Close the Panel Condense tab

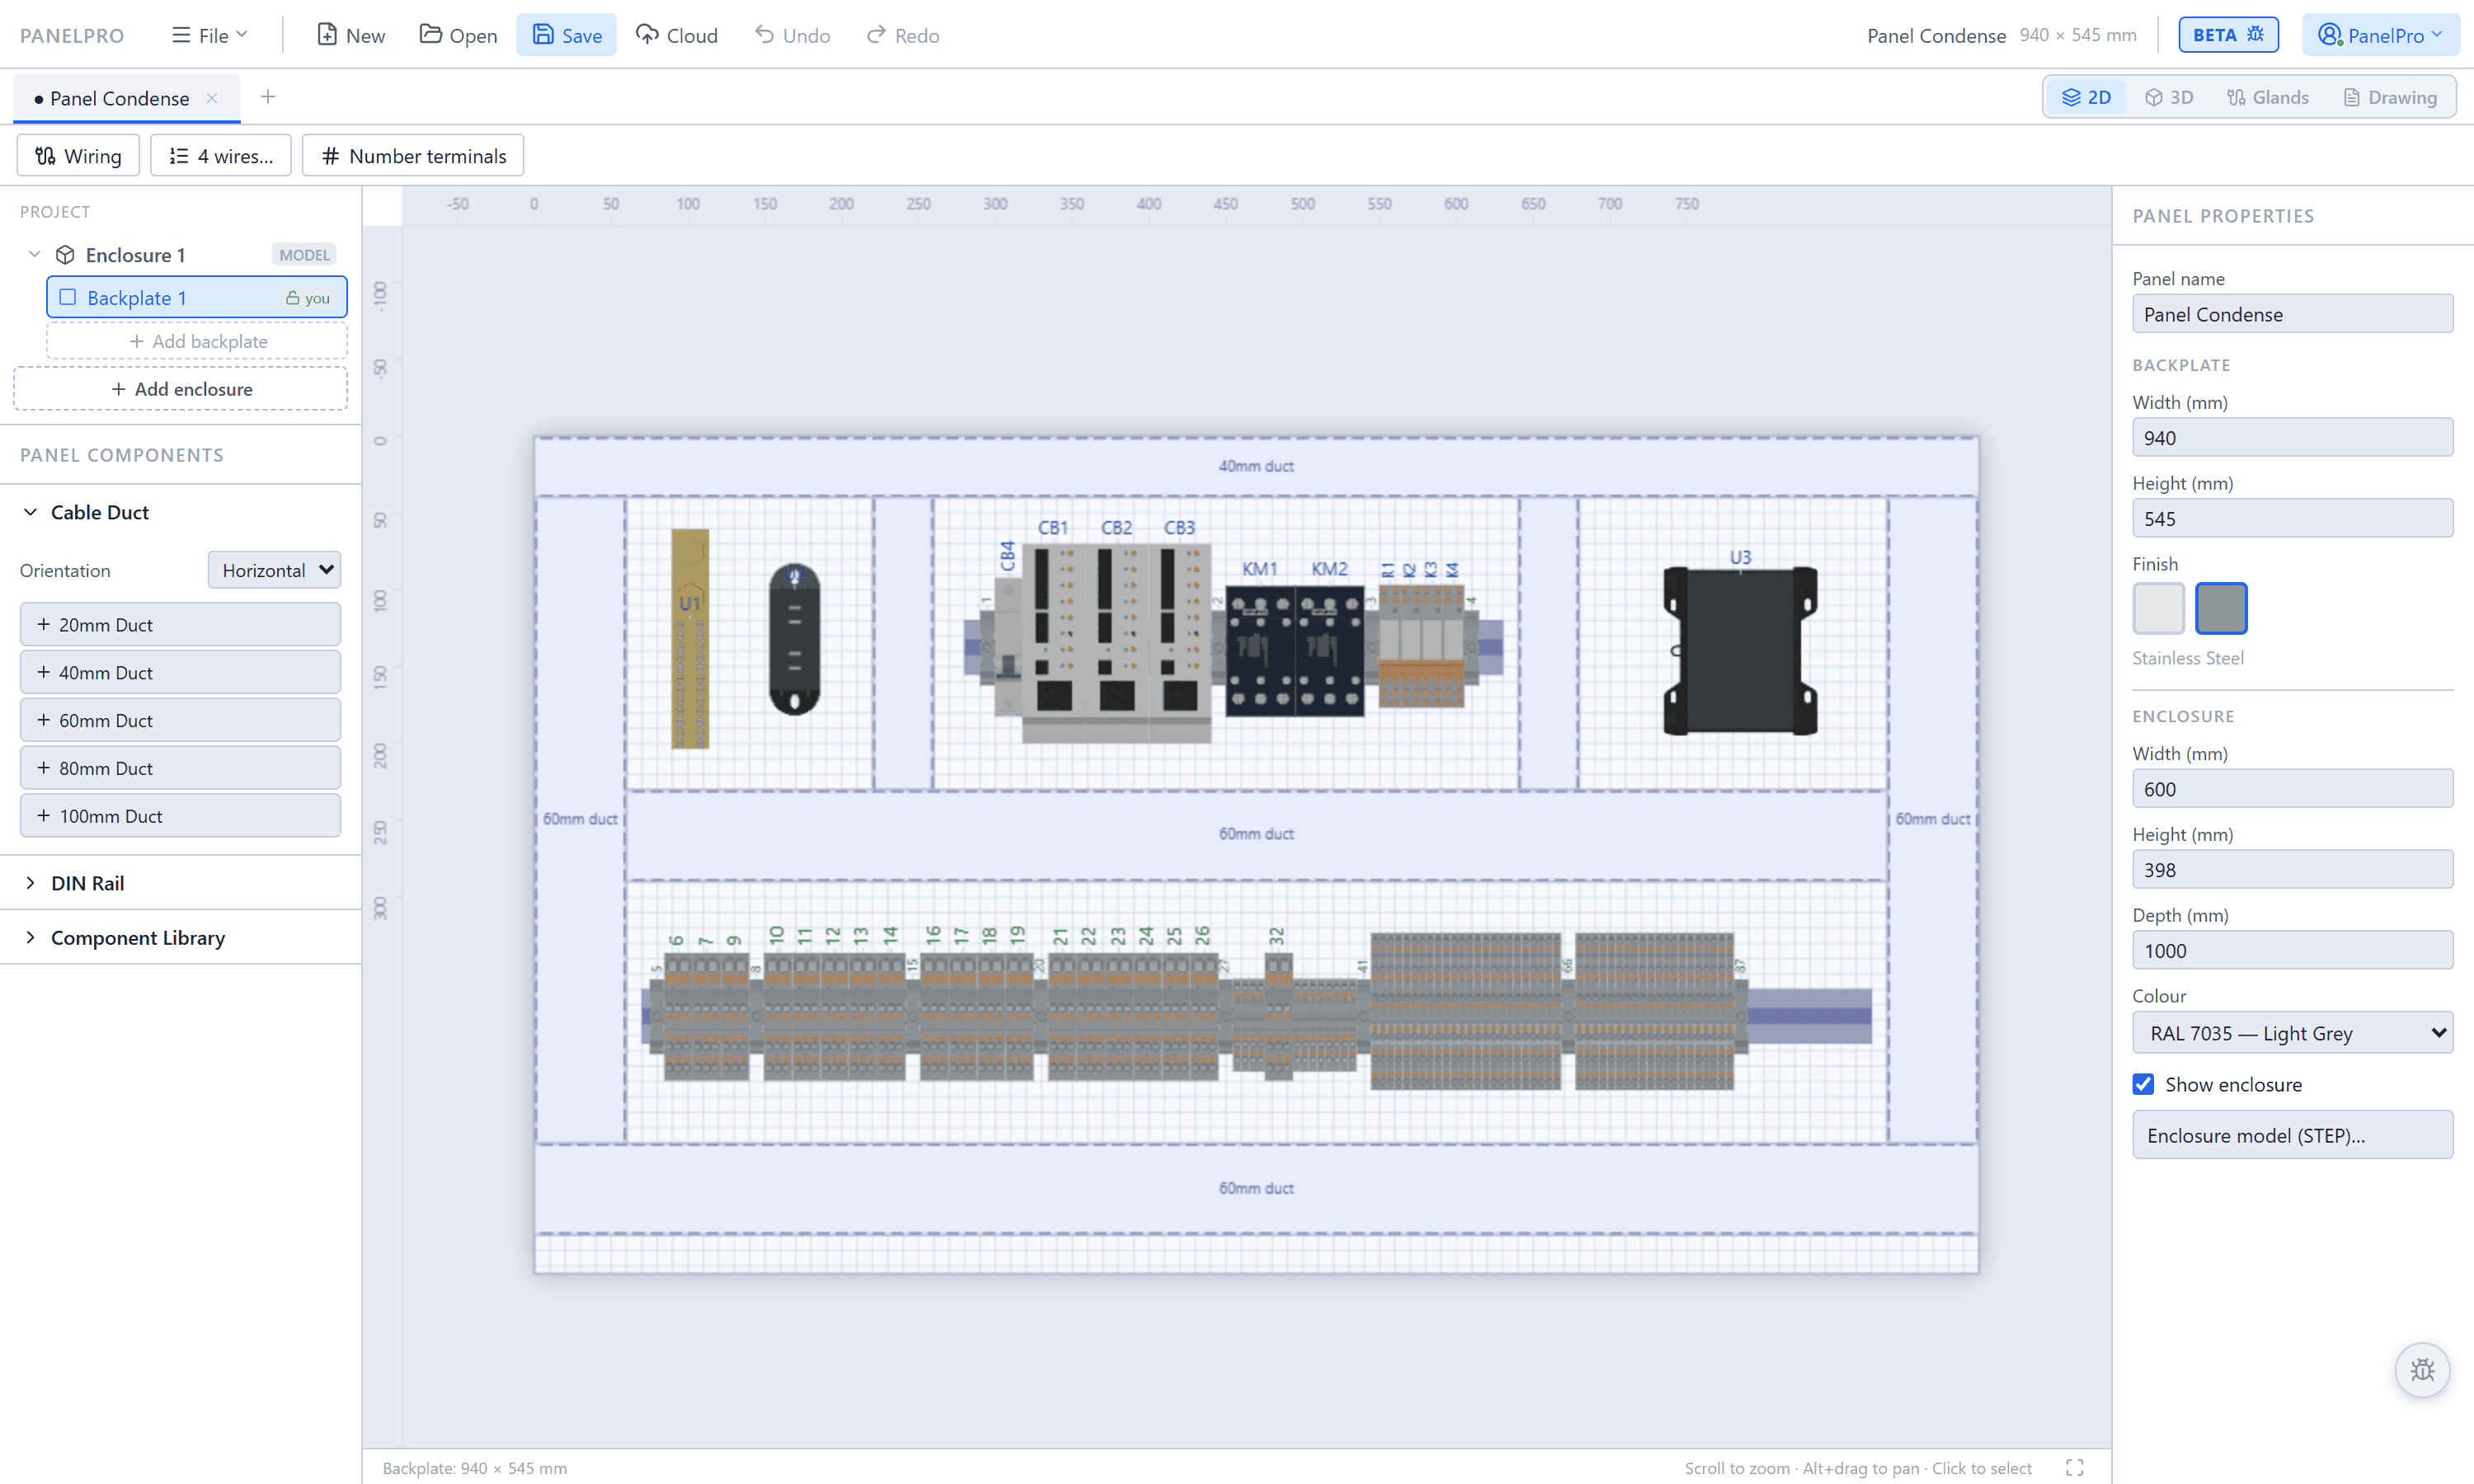coord(212,98)
